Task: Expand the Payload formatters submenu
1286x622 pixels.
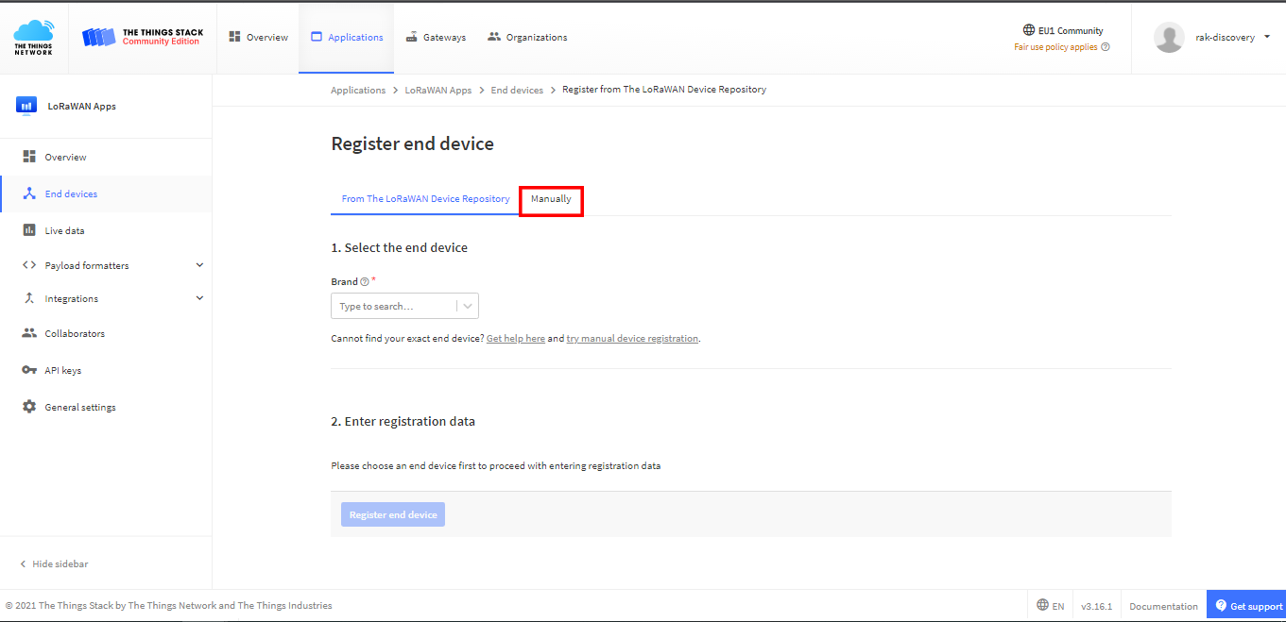Action: pyautogui.click(x=199, y=265)
